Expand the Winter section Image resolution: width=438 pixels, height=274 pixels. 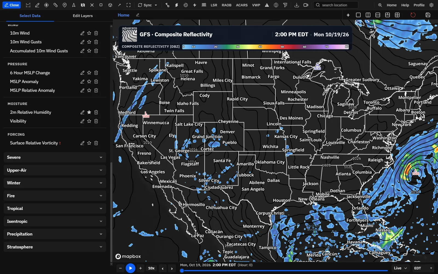point(55,183)
